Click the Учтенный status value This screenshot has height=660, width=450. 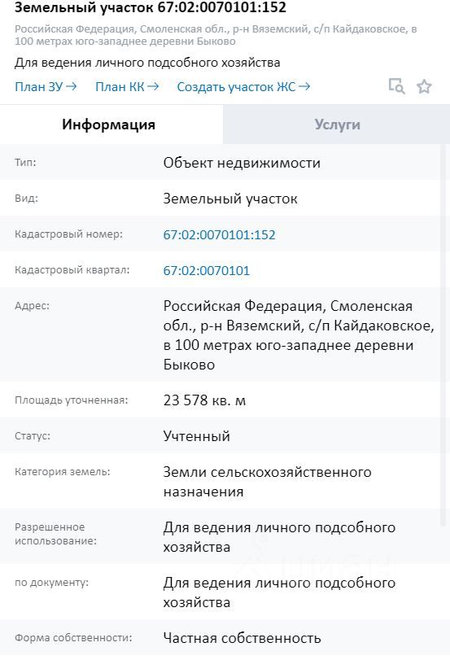click(x=197, y=436)
